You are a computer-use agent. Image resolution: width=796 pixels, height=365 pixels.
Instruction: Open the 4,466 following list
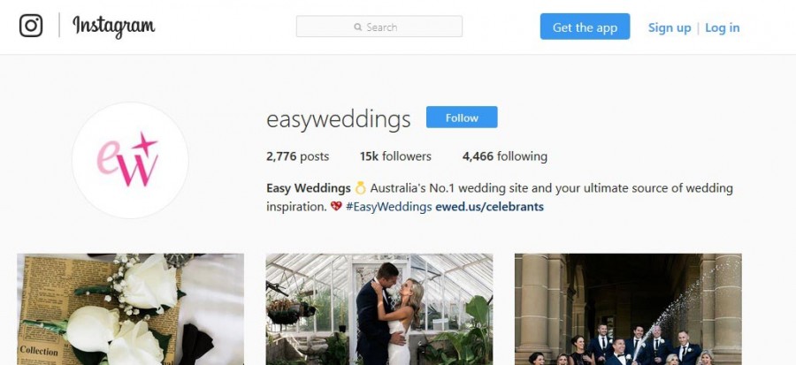[505, 156]
